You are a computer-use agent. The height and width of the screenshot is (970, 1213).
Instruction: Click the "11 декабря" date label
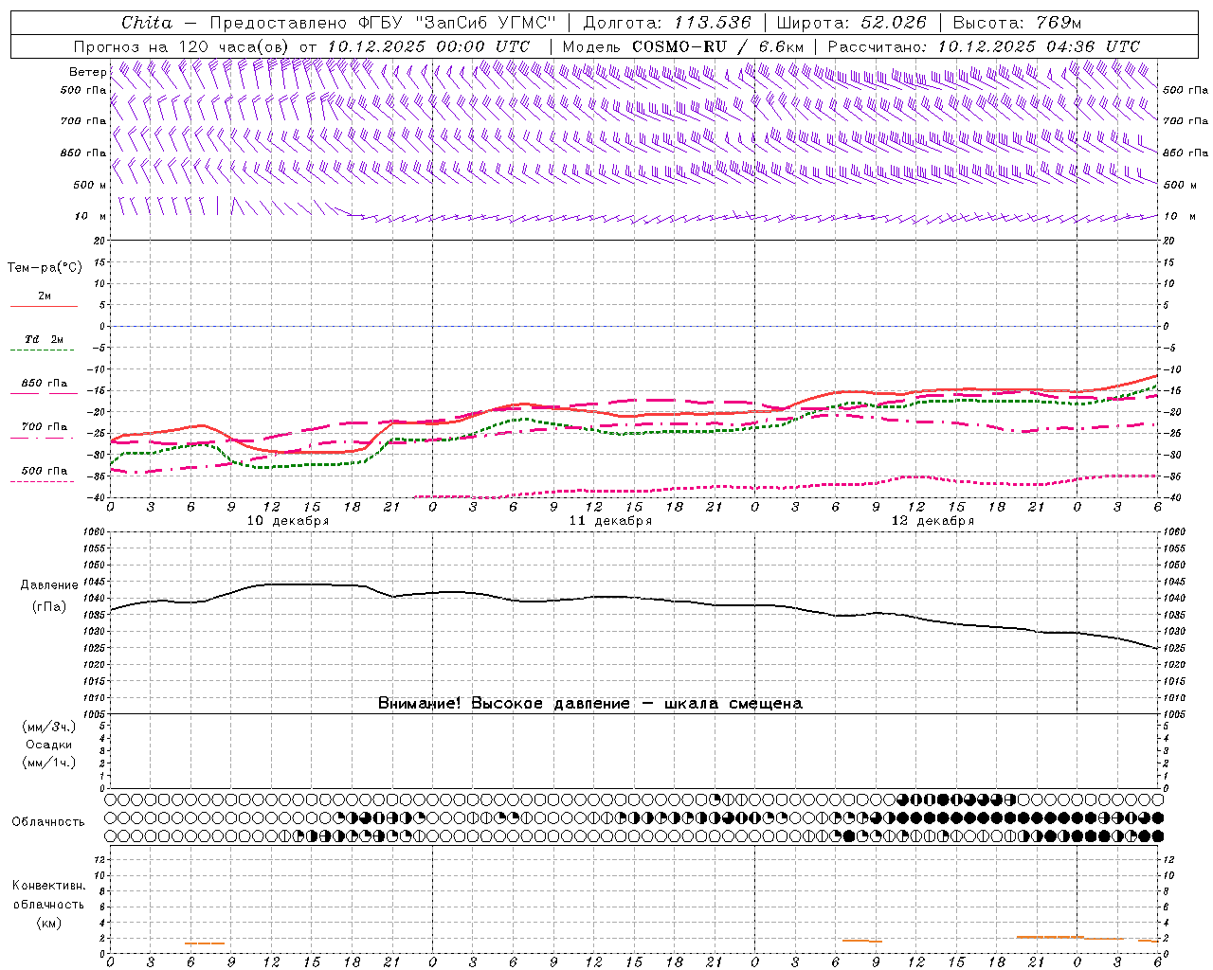610,521
